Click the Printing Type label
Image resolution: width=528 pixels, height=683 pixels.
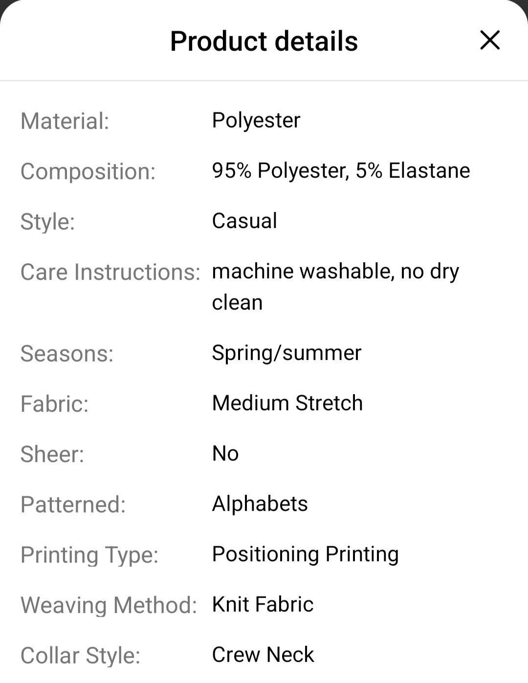pos(89,555)
